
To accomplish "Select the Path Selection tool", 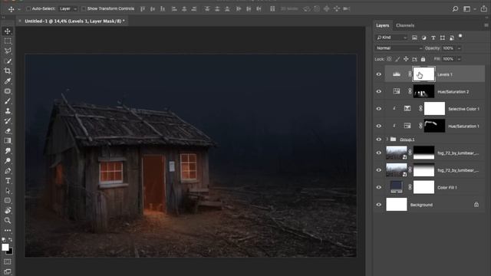I will click(x=8, y=191).
